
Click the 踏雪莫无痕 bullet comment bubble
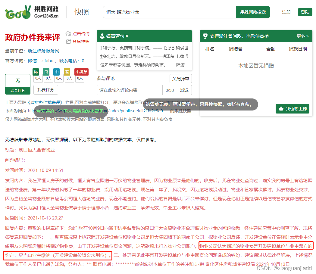201,104
